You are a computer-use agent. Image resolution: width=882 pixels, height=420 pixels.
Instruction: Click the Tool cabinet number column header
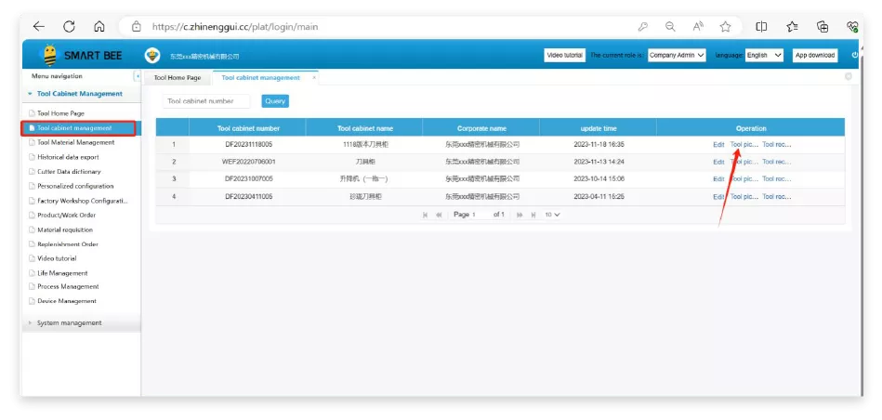click(248, 128)
